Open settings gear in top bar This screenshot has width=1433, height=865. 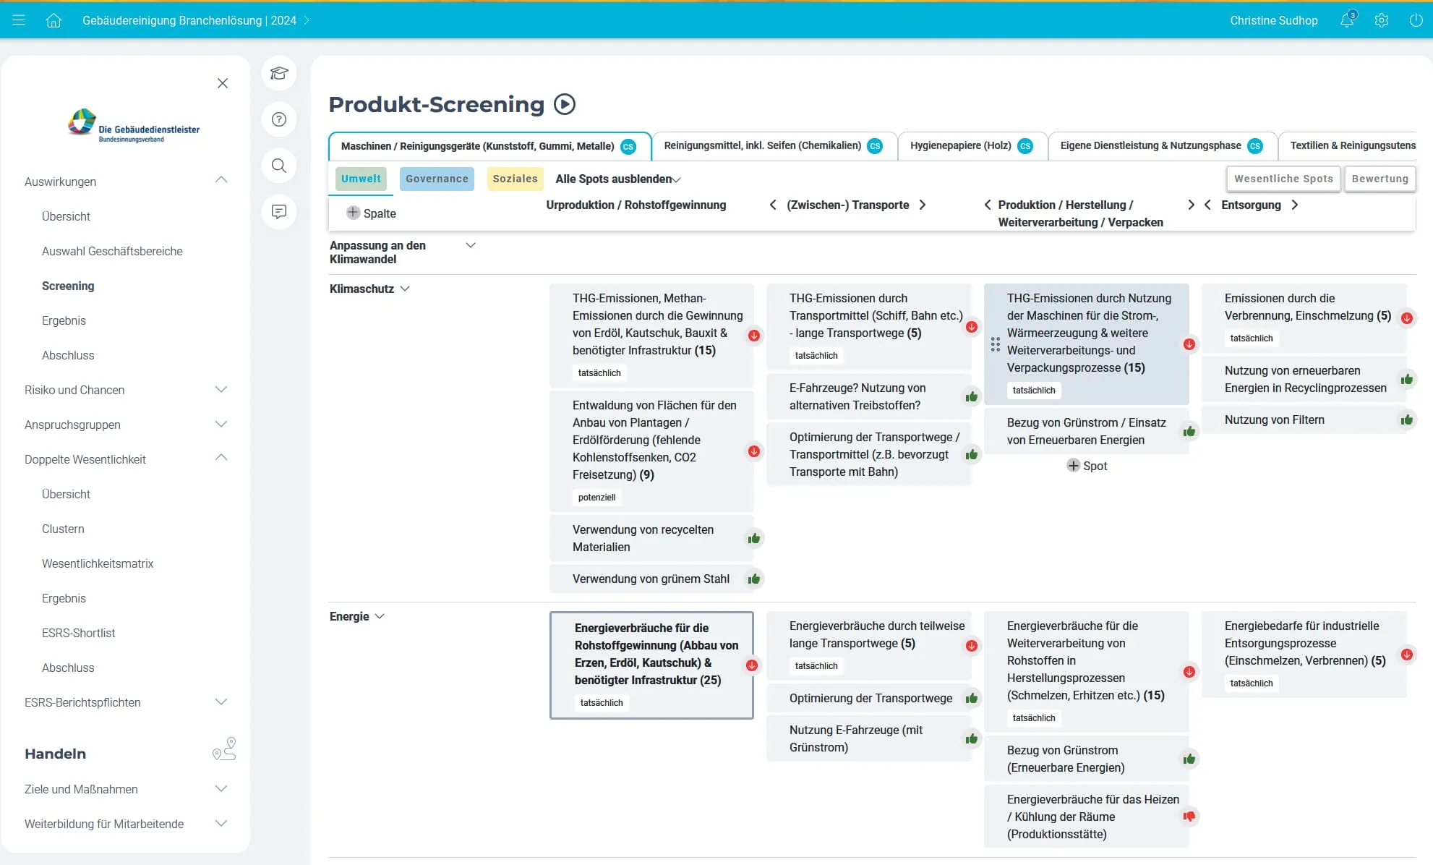(x=1382, y=20)
